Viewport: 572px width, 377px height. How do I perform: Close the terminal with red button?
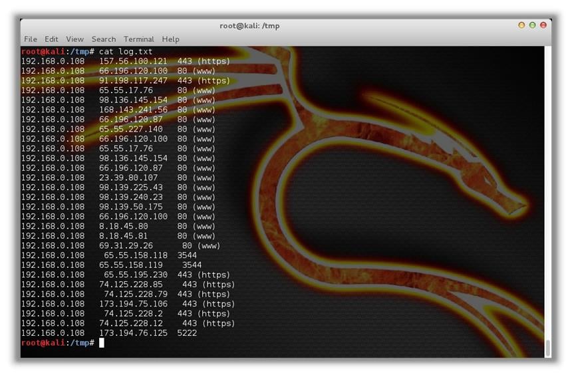[543, 25]
